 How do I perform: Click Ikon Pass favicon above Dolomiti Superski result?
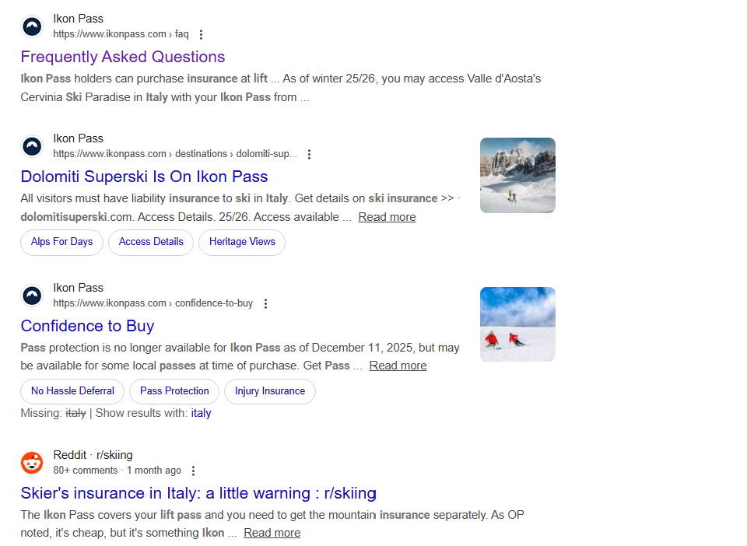32,146
